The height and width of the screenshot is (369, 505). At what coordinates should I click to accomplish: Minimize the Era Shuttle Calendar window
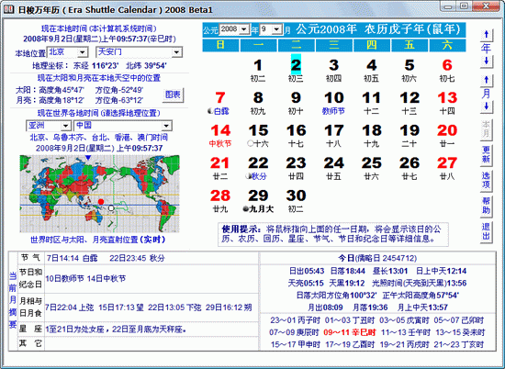pyautogui.click(x=447, y=6)
